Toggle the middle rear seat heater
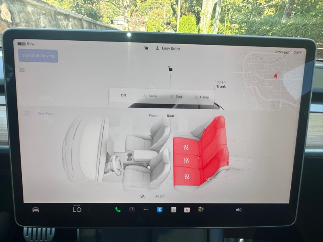 [x=186, y=161]
